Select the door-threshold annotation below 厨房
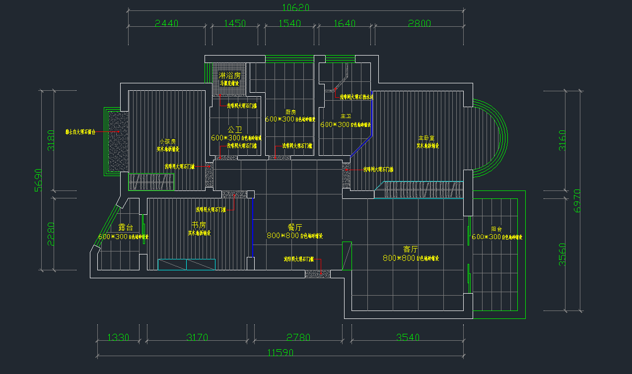 tap(297, 146)
